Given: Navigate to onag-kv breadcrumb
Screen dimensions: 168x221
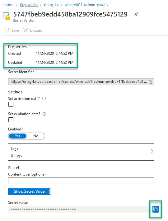Looking at the screenshot, I should [51, 5].
